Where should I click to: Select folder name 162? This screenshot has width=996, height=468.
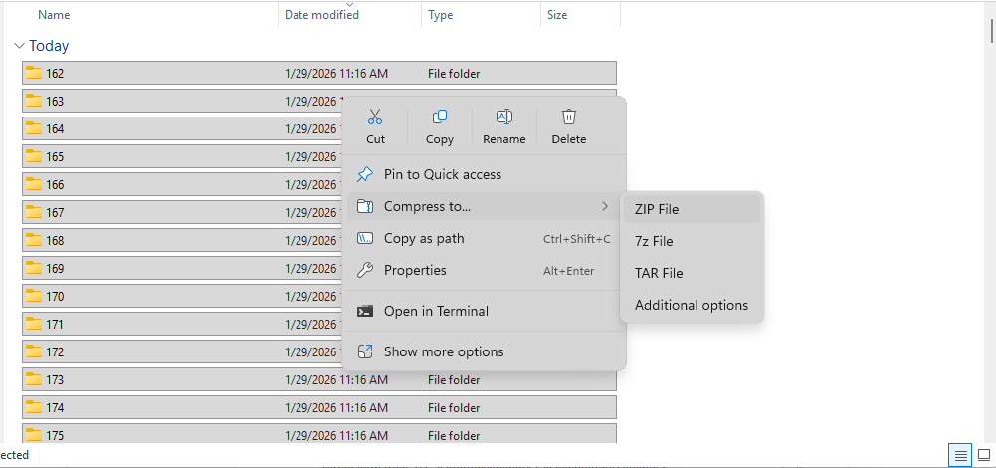tap(55, 73)
